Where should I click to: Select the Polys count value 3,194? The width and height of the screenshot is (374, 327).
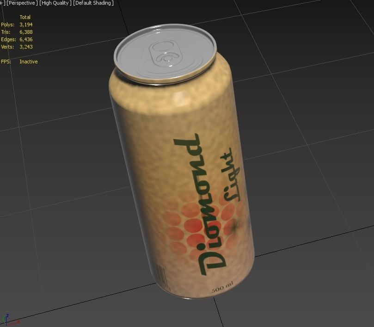26,25
